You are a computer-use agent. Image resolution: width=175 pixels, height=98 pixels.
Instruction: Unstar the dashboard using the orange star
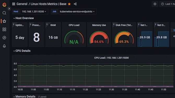pos(69,4)
